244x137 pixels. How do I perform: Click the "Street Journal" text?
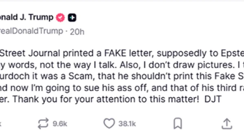(x=29, y=53)
